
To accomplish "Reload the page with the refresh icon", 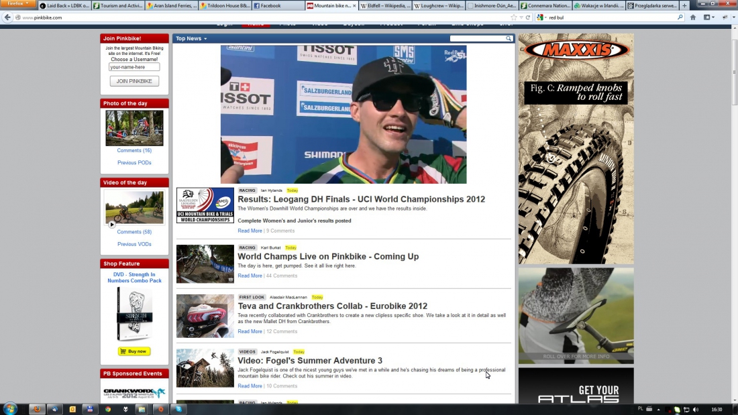I will pos(528,17).
